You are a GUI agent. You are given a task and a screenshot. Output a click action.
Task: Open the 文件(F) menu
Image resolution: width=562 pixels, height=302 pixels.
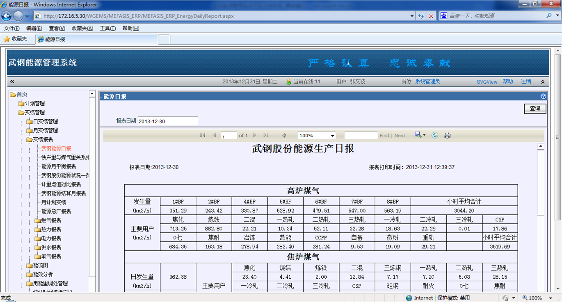[x=12, y=28]
